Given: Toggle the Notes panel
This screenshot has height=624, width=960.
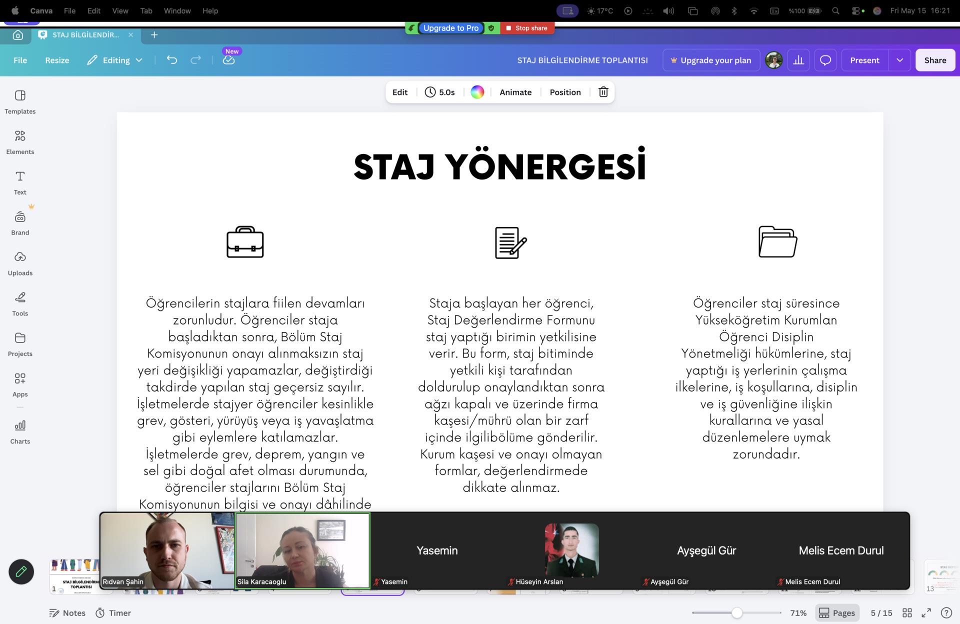Looking at the screenshot, I should (x=67, y=613).
